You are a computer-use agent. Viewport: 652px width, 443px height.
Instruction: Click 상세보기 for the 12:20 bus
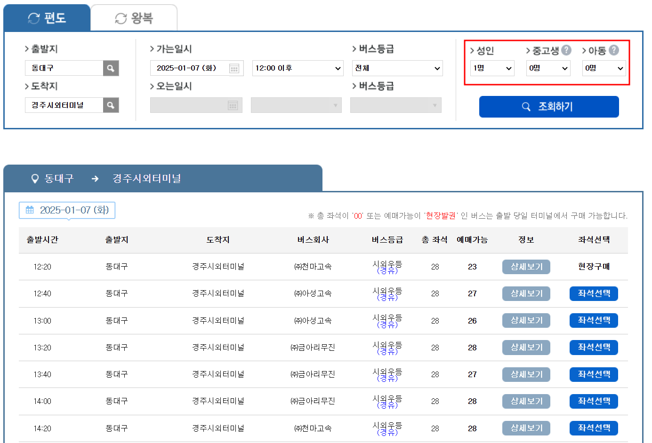coord(526,267)
